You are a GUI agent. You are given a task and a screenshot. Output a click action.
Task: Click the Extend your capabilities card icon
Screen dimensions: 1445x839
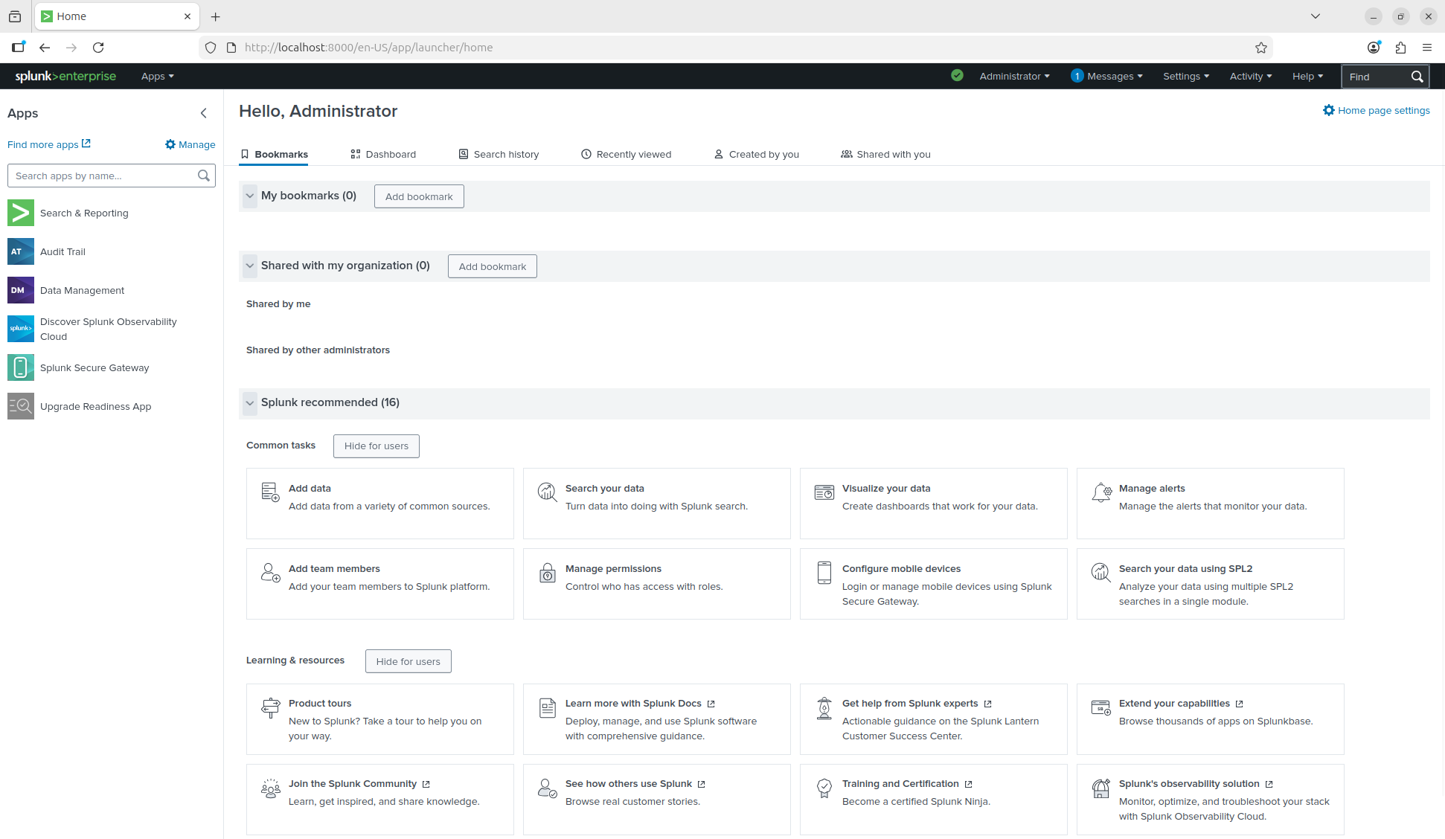point(1100,707)
